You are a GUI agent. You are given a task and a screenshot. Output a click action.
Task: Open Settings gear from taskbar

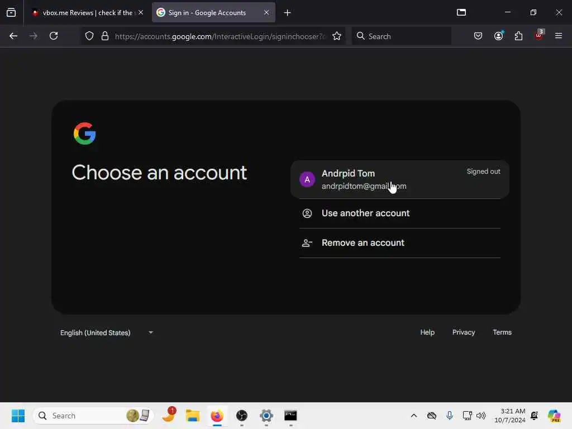click(x=266, y=416)
